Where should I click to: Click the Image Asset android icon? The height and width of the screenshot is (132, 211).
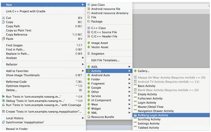89,43
